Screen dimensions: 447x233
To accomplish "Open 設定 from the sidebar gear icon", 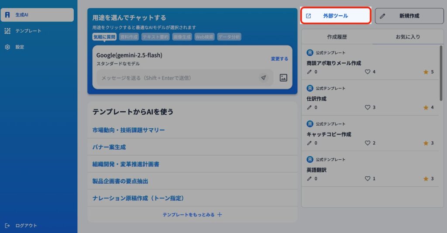I will (x=7, y=47).
